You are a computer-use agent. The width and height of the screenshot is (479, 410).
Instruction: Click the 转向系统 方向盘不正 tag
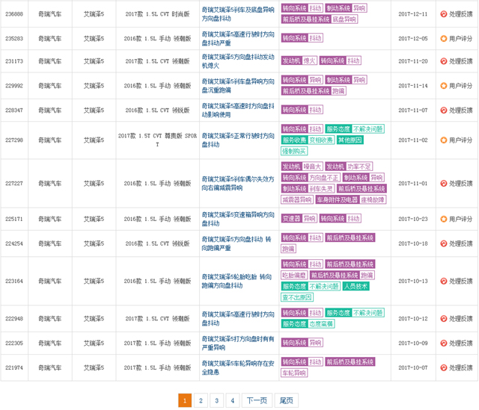(311, 178)
